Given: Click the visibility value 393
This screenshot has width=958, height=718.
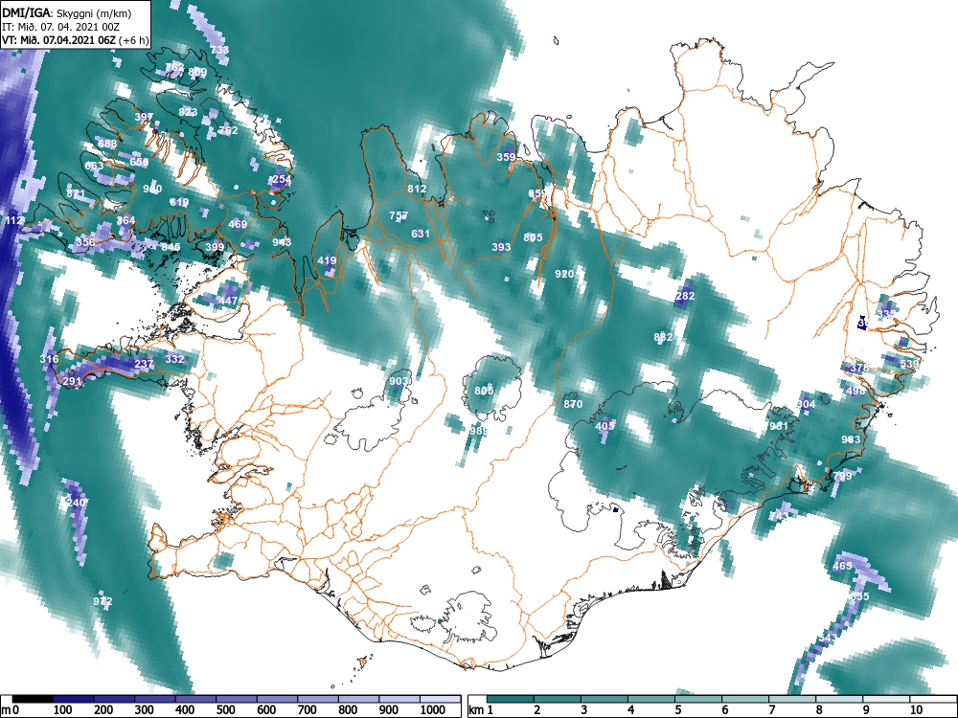Looking at the screenshot, I should point(501,247).
